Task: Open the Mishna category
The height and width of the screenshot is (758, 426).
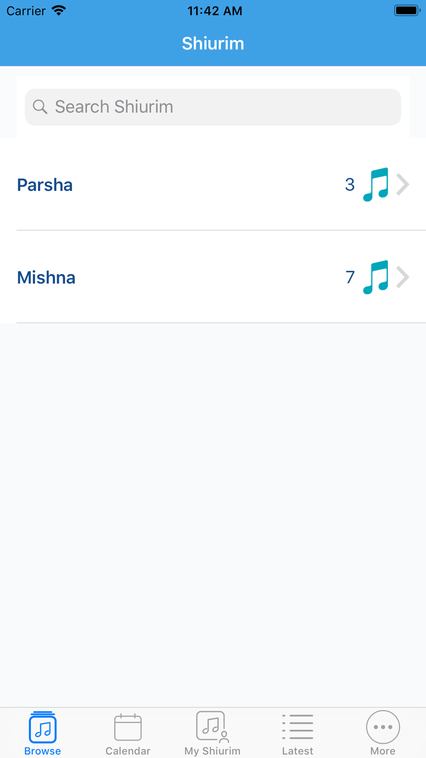Action: [x=213, y=277]
